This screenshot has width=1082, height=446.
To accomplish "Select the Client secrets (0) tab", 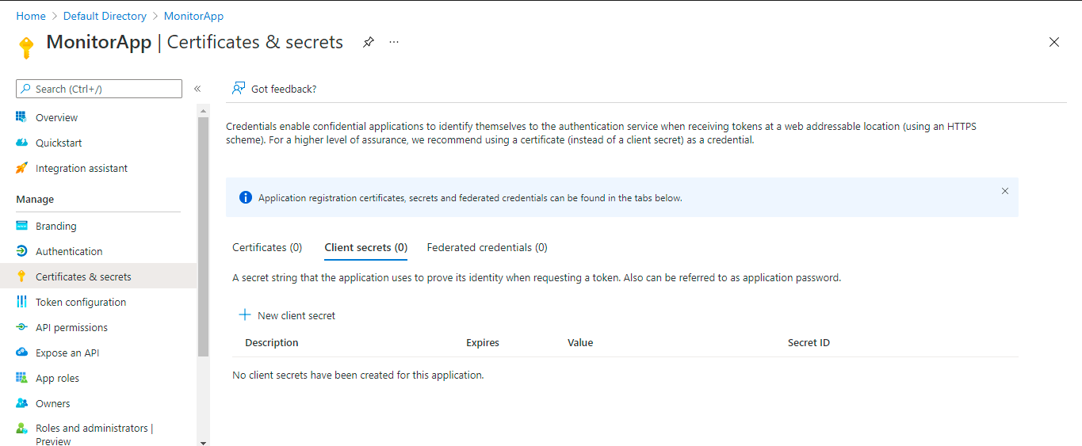I will (366, 247).
